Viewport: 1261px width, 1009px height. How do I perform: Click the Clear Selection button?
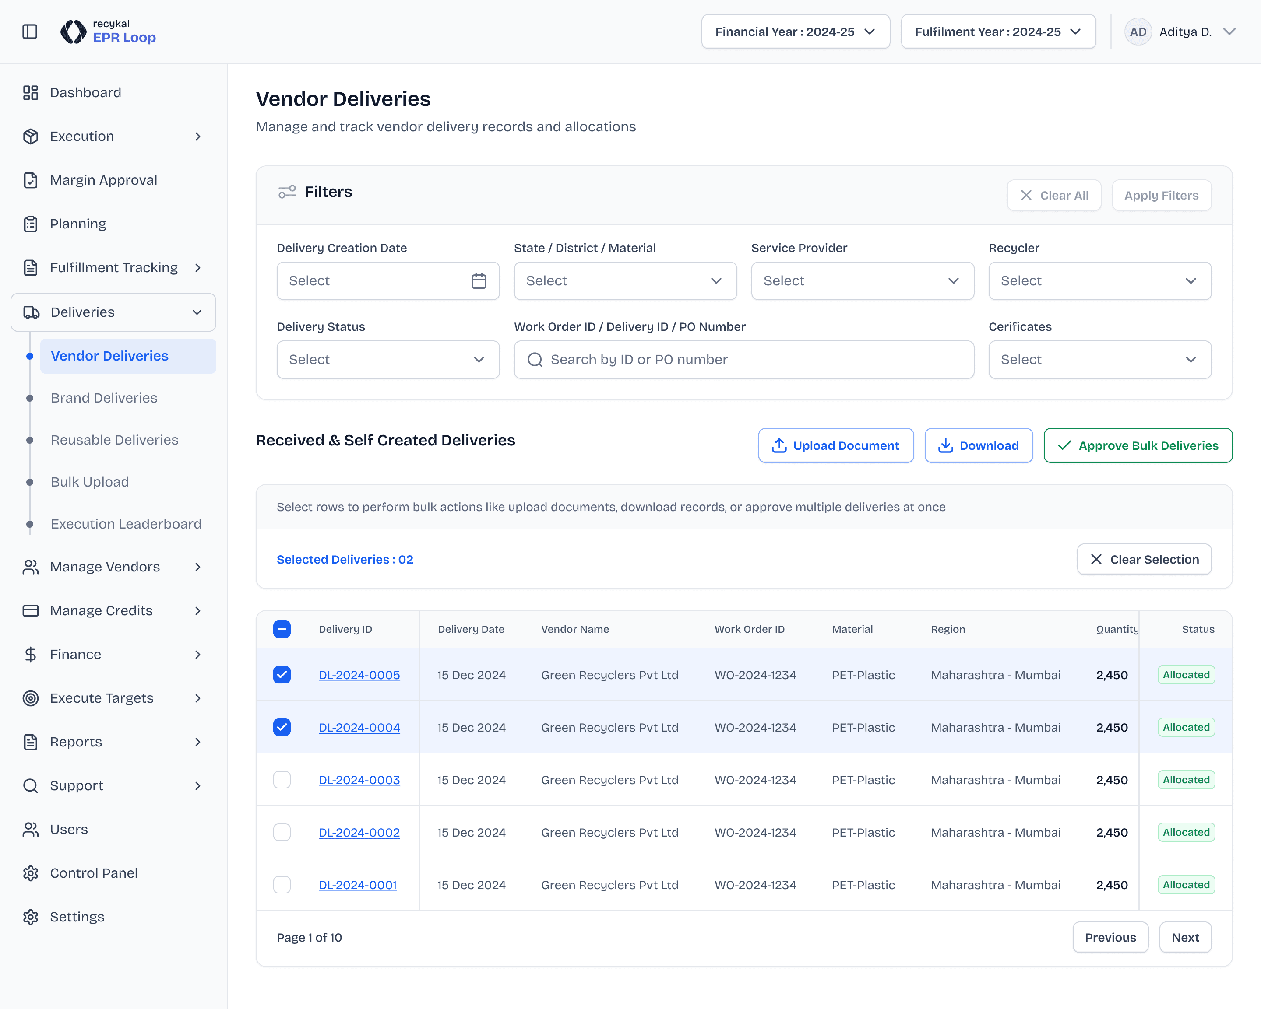point(1144,560)
